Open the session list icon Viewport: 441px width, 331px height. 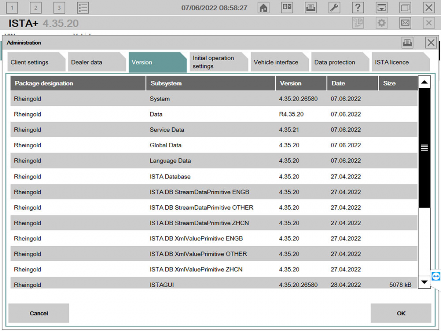83,8
